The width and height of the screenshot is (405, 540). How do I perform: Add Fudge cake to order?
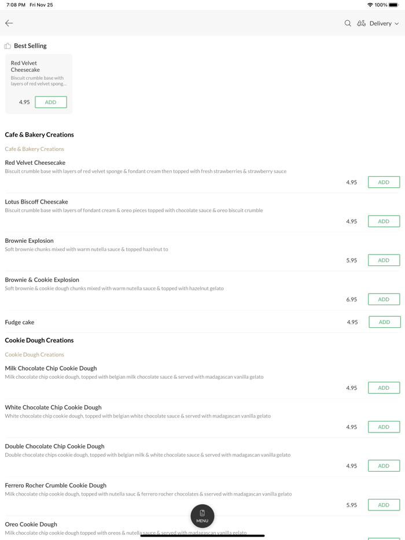point(384,322)
